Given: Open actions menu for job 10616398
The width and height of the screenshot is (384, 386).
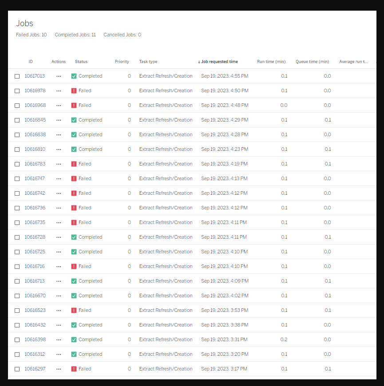Looking at the screenshot, I should click(x=59, y=340).
